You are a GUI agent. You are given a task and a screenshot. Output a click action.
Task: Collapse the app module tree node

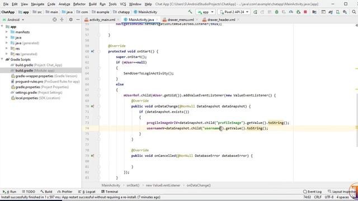point(2,26)
